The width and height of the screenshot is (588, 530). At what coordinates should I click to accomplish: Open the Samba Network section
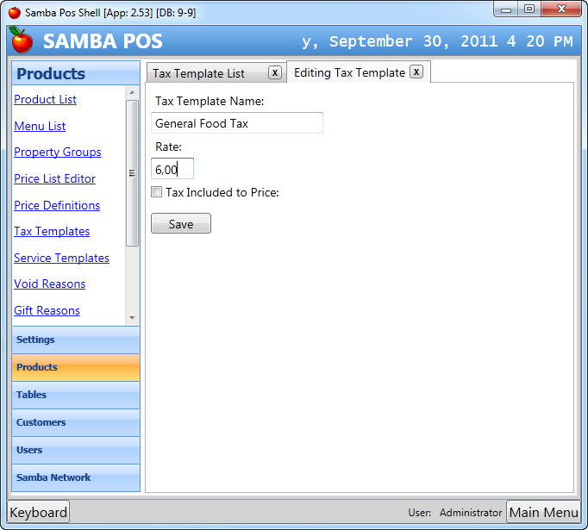pos(76,477)
